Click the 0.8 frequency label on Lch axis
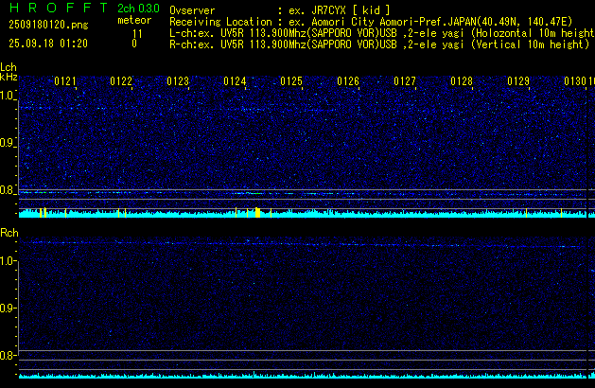Screen dimensions: 595x388 pos(7,190)
